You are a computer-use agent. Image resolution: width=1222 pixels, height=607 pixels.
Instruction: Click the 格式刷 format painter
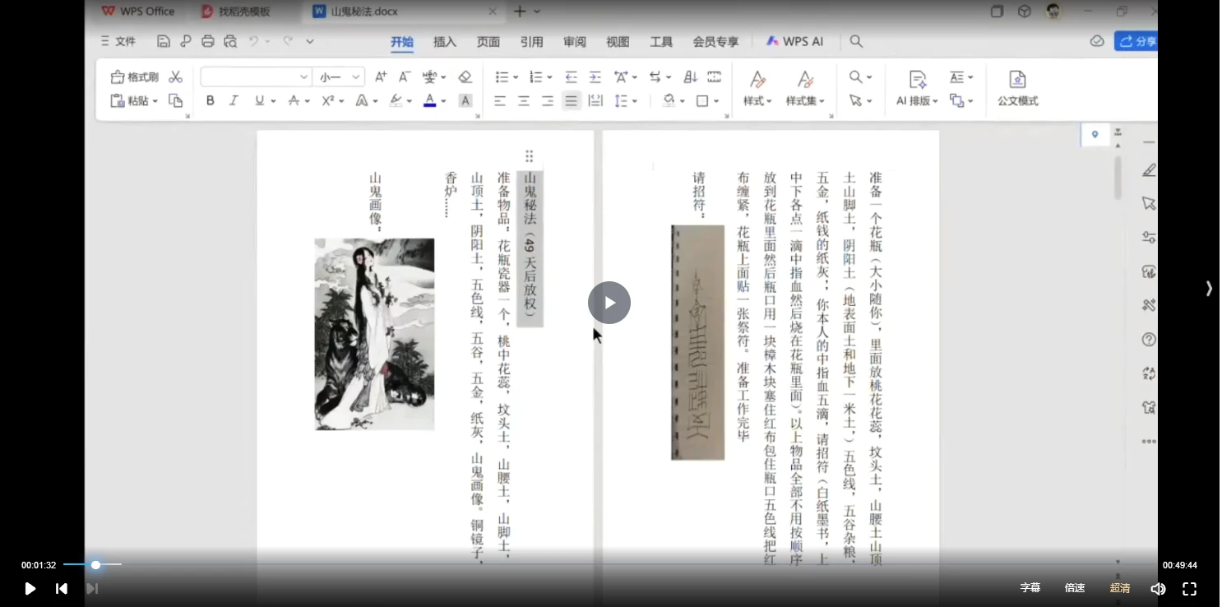pos(135,76)
